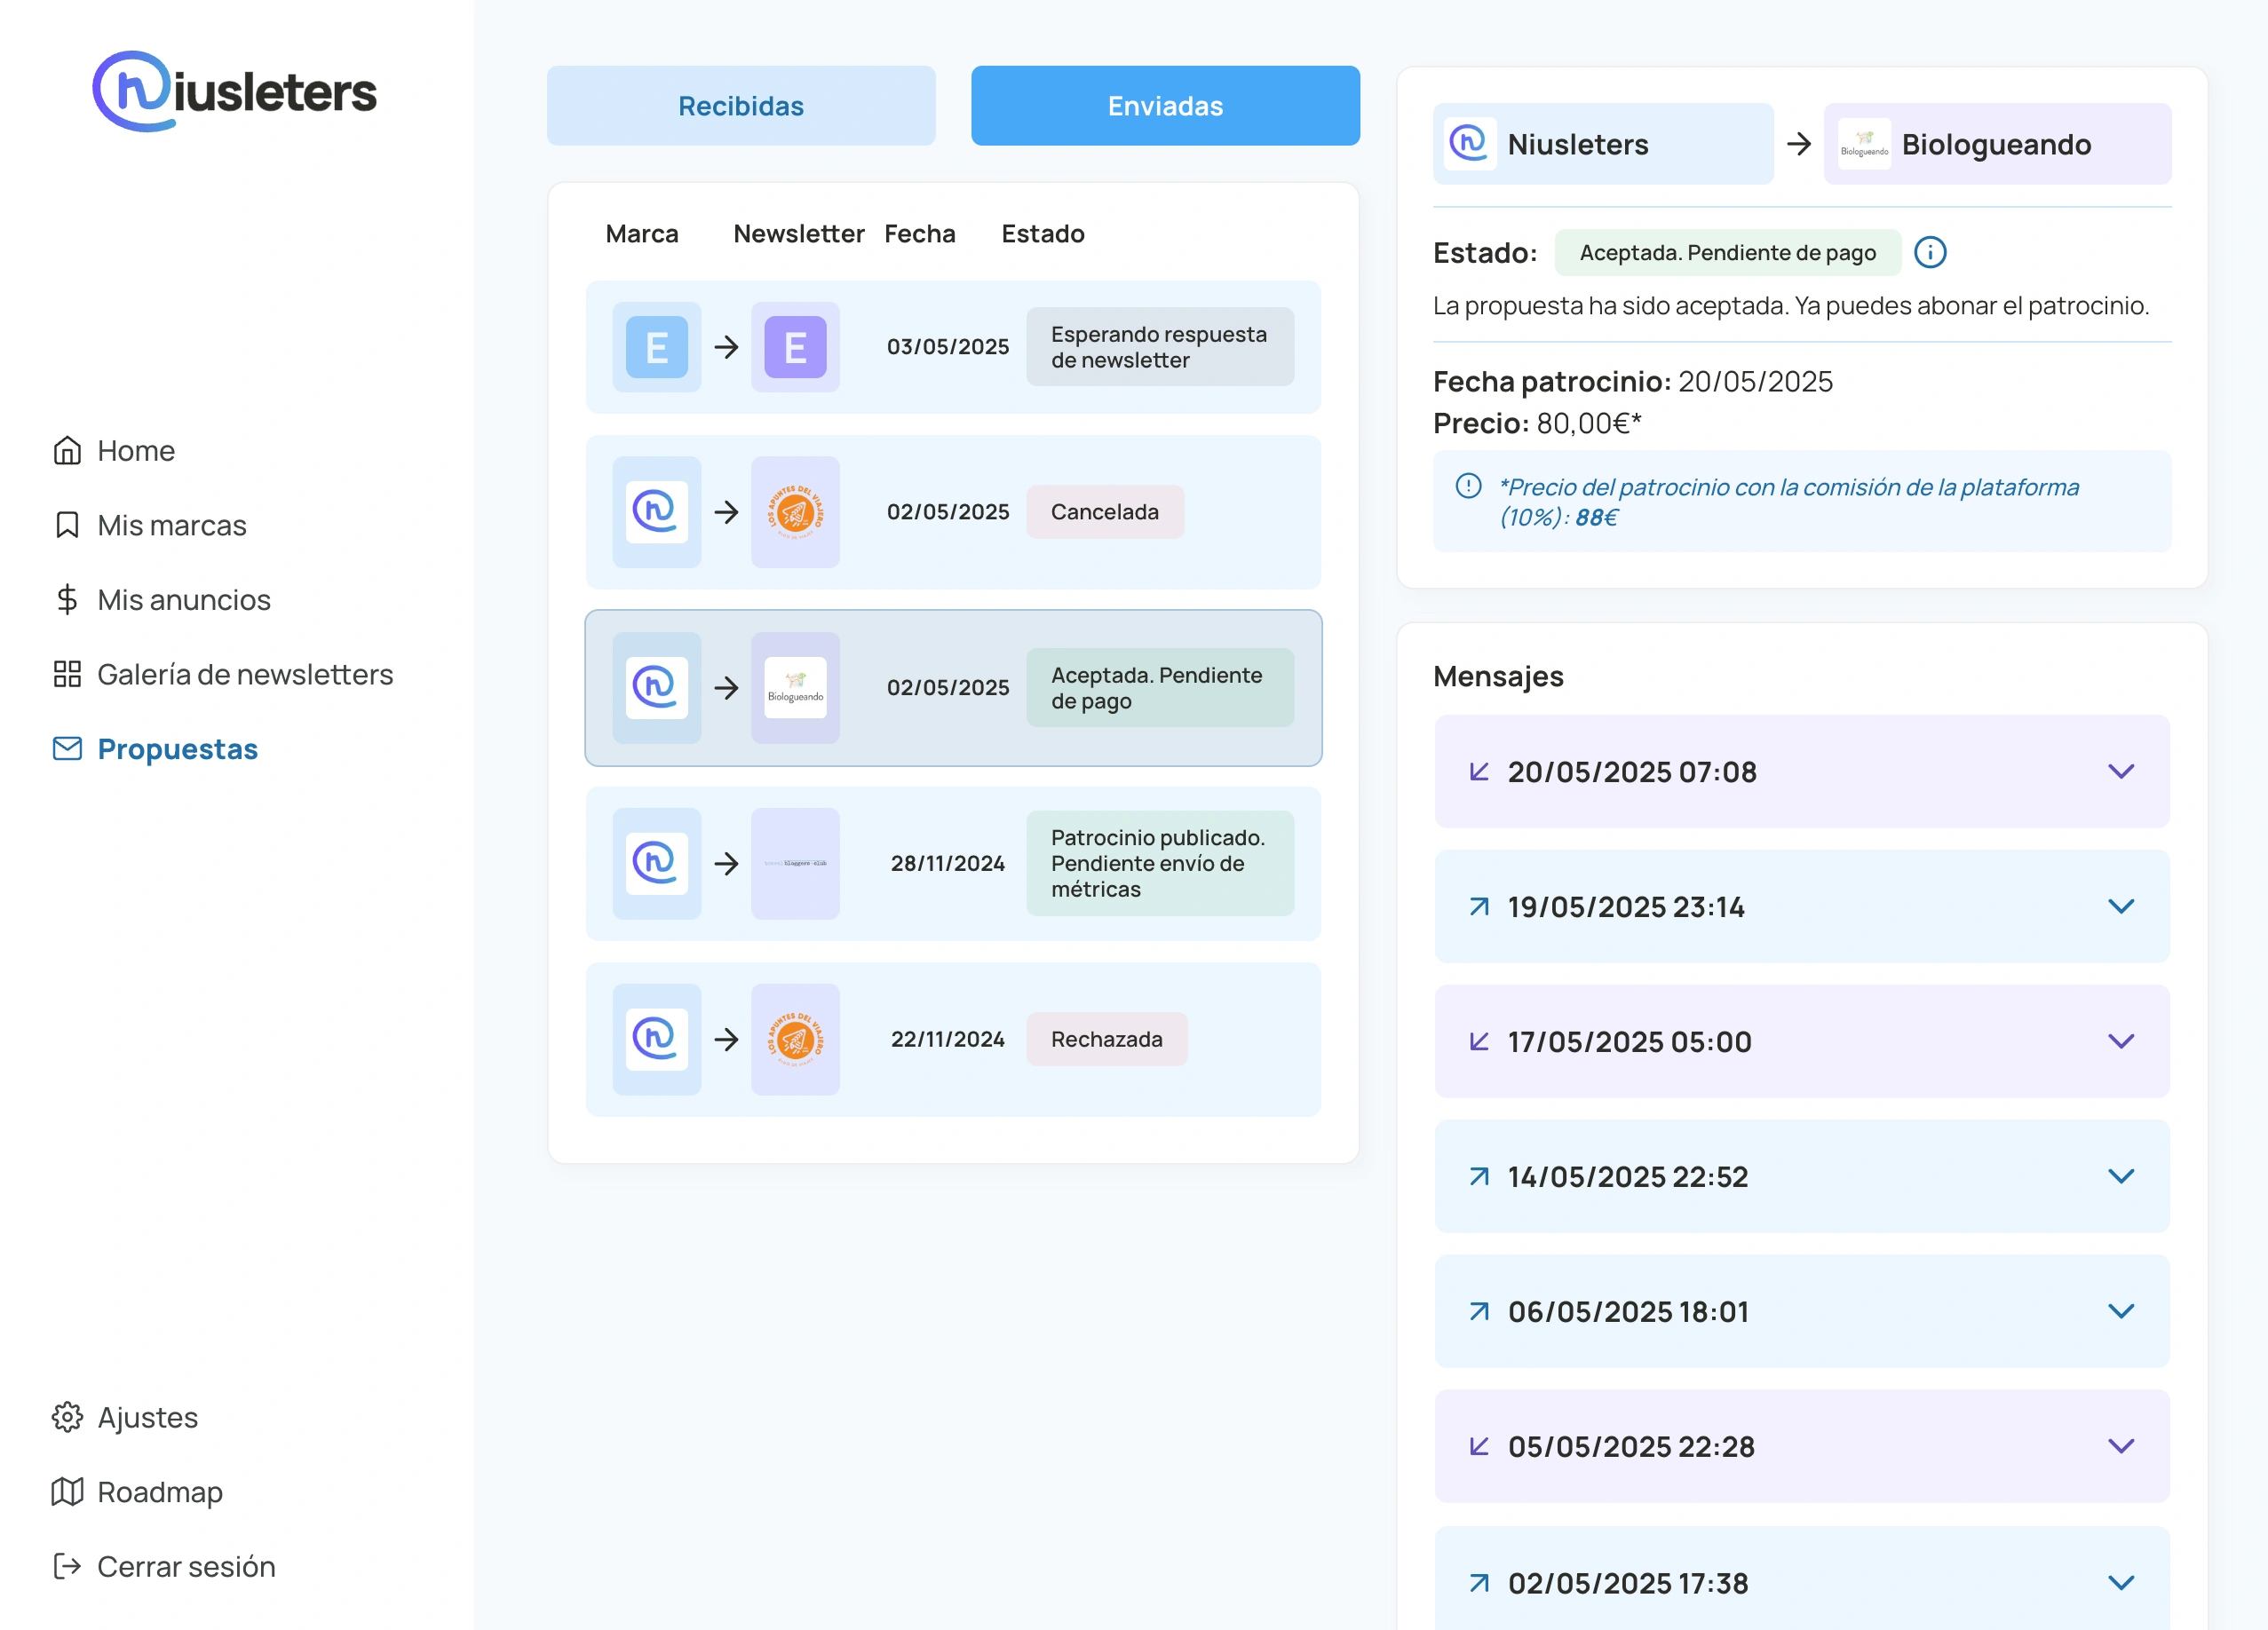2268x1630 pixels.
Task: Expand the 05/05/2025 22:28 message chevron
Action: tap(2120, 1447)
